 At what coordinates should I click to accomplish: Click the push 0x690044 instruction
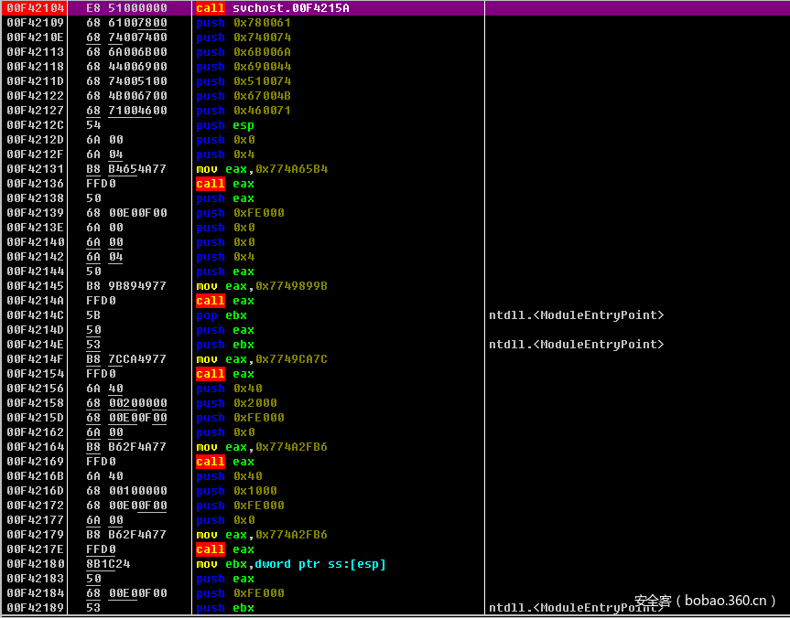click(x=243, y=67)
